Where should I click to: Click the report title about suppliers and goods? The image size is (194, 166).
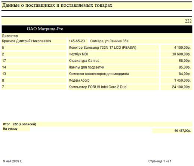(x=57, y=5)
